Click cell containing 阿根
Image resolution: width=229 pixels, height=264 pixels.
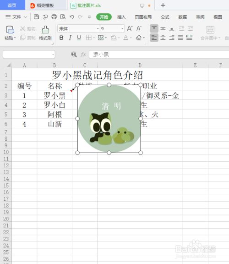(55, 115)
